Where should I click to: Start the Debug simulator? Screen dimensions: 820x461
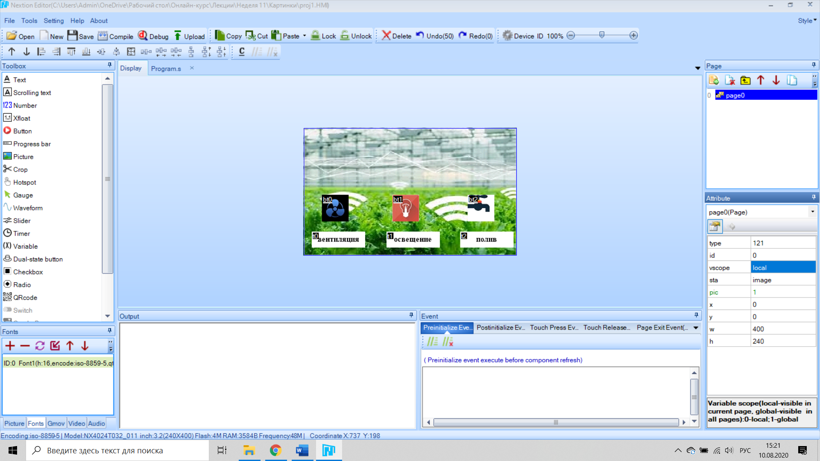click(x=153, y=36)
